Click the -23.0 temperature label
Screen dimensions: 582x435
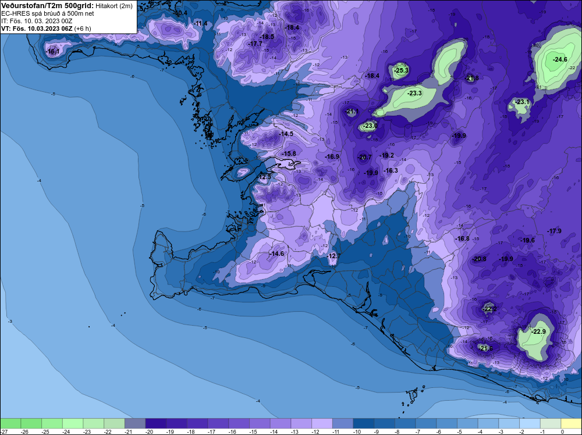tap(370, 126)
